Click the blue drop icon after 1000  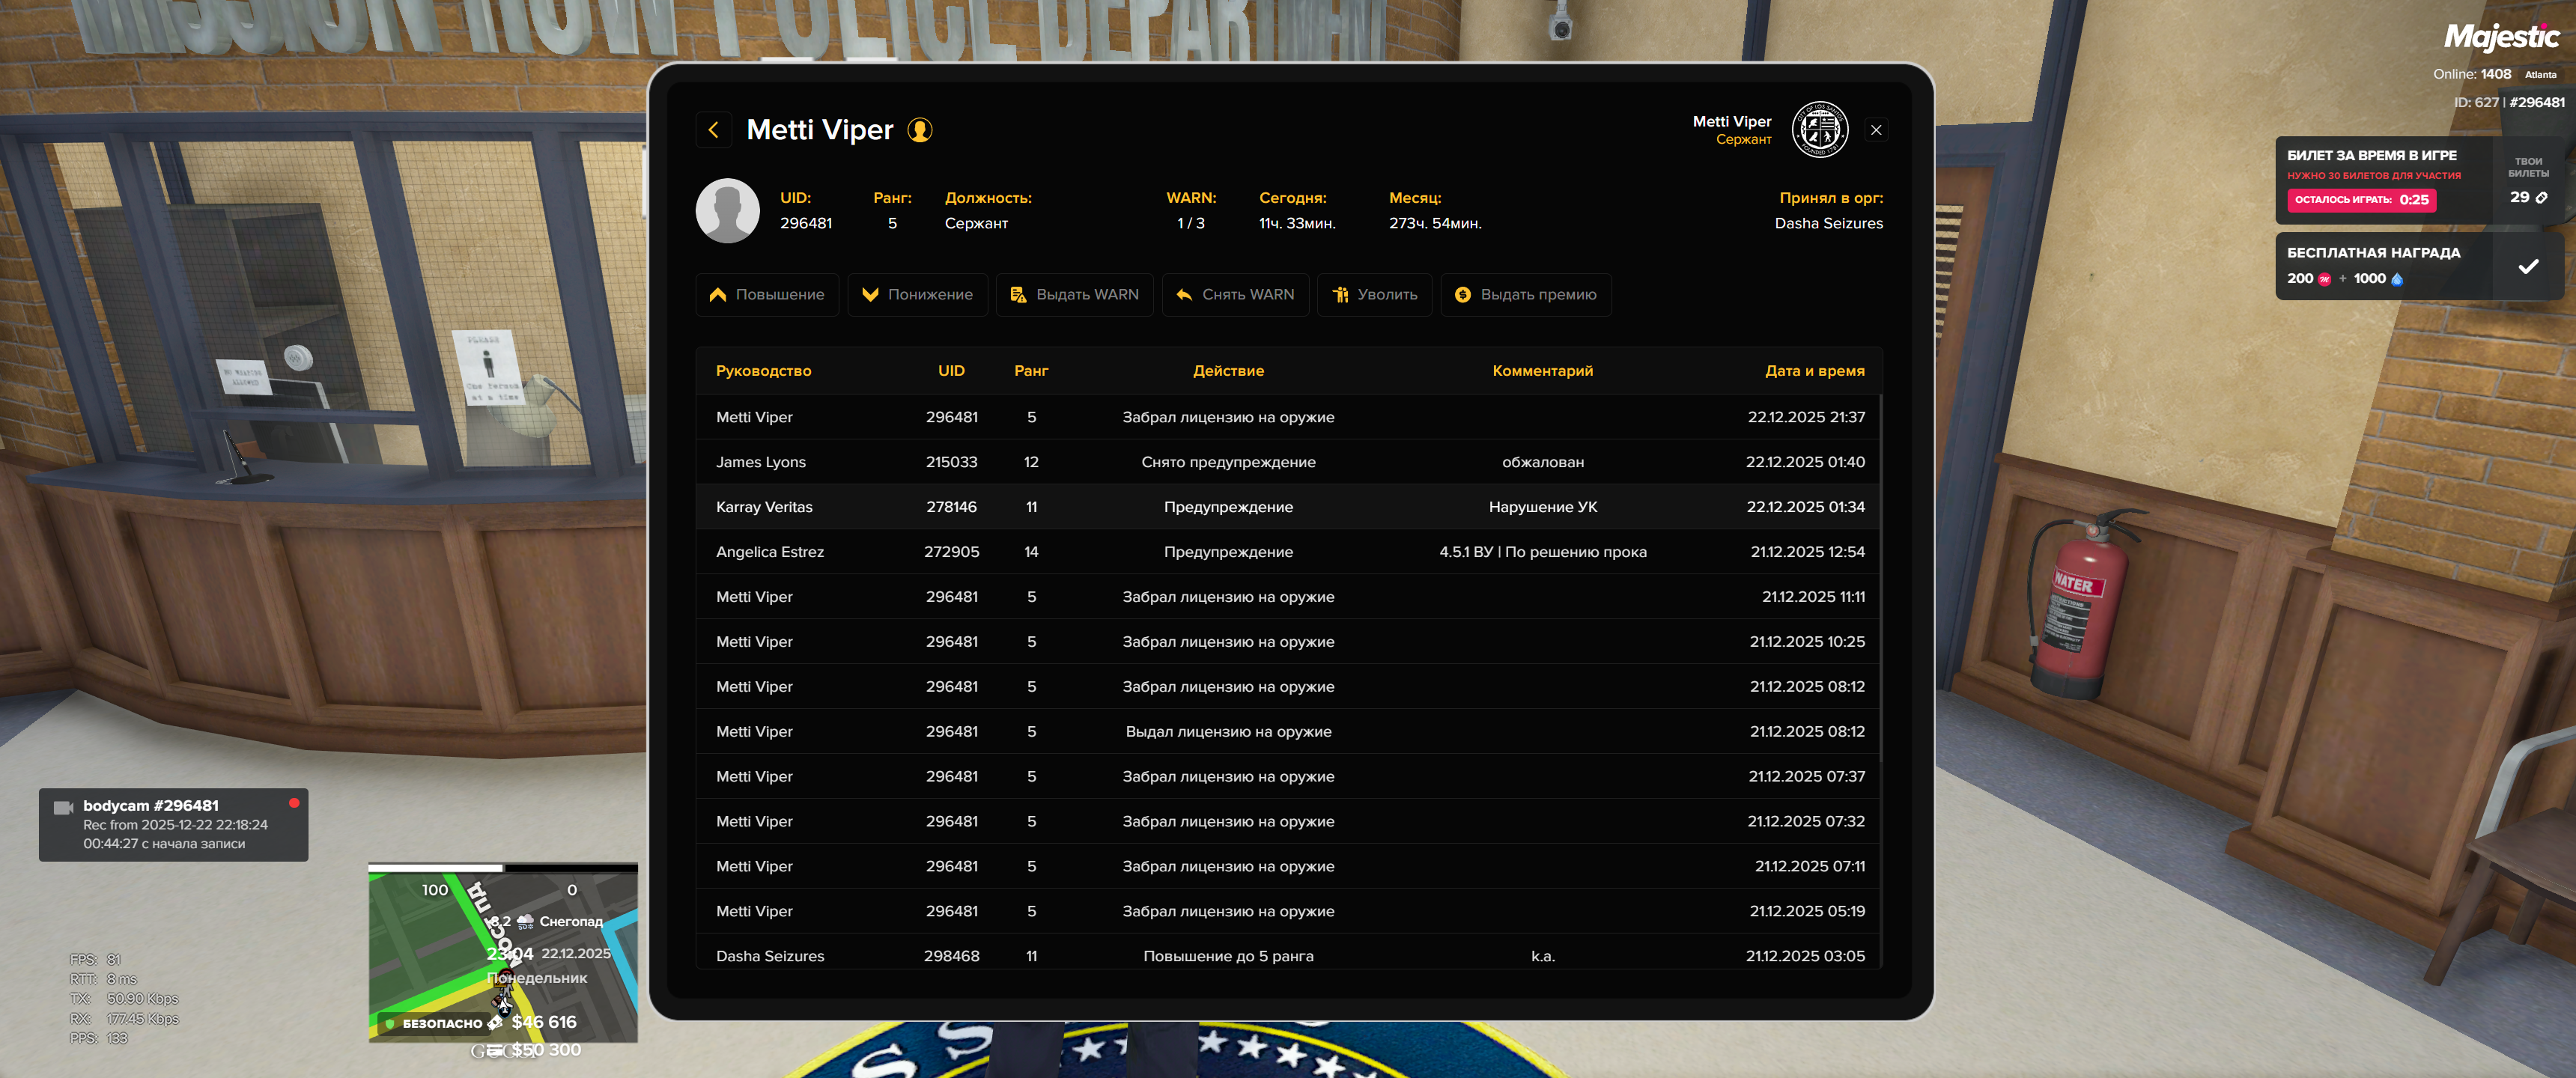(x=2396, y=279)
